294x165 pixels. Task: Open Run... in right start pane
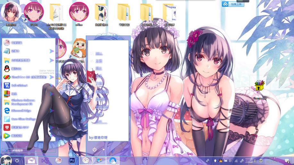[x=101, y=122]
